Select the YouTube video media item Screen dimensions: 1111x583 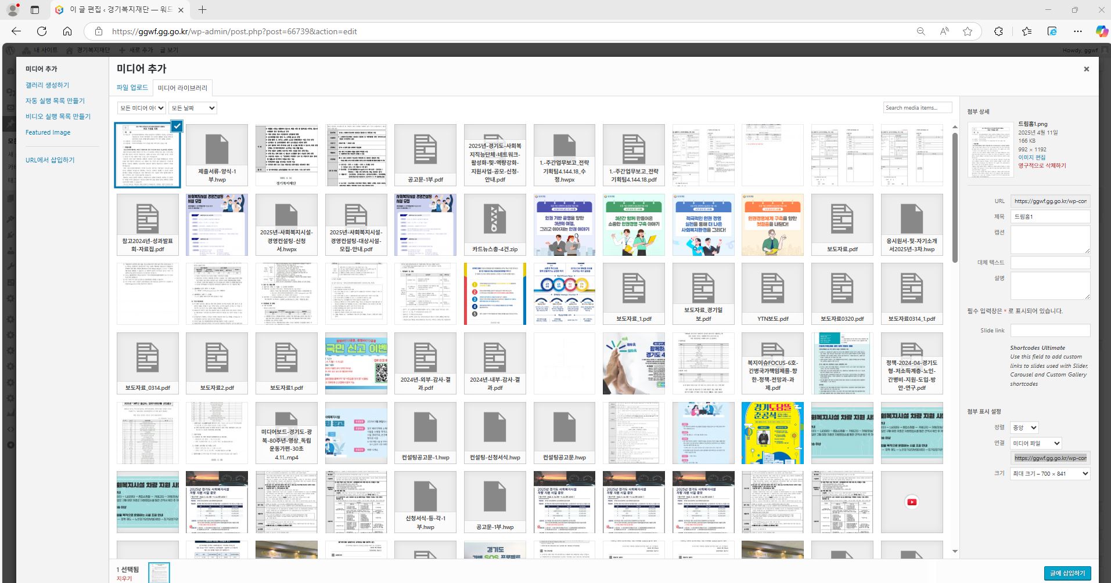tap(911, 502)
